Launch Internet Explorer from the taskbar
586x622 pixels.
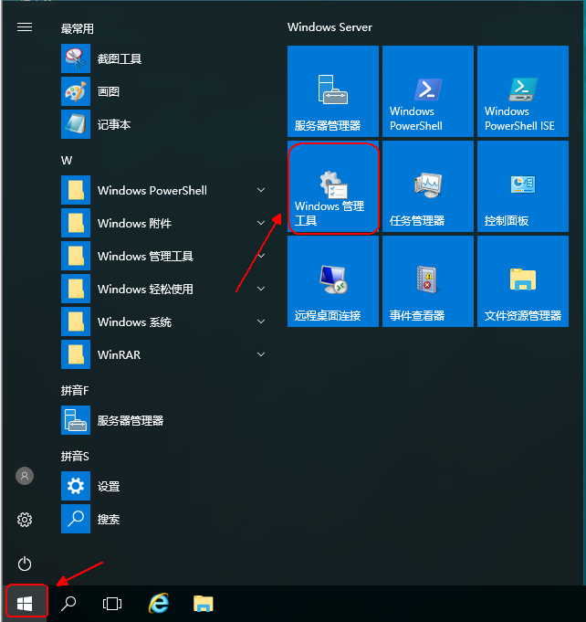click(159, 604)
